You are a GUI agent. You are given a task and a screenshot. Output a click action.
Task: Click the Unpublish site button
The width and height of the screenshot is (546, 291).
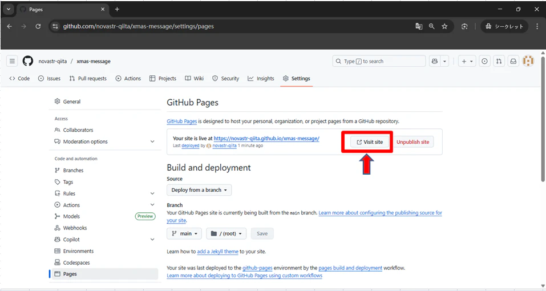[x=413, y=142]
